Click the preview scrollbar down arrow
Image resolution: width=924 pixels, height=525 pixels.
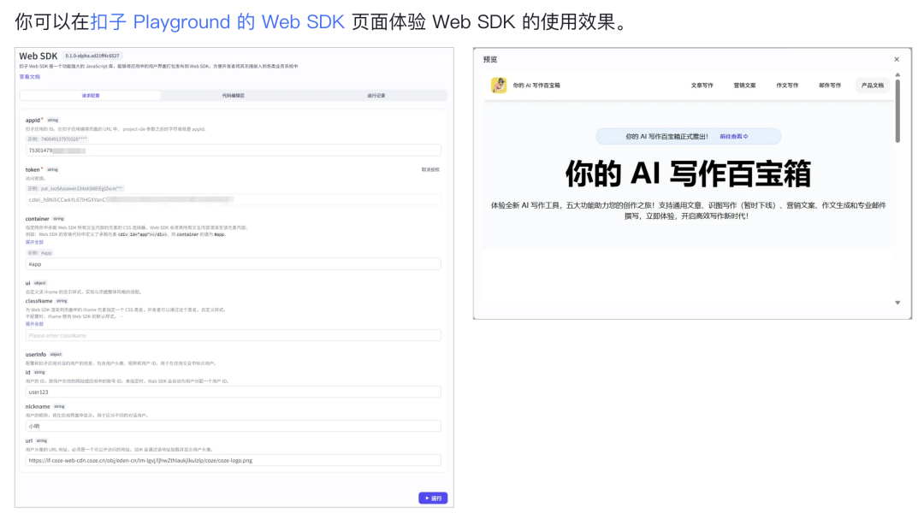pyautogui.click(x=897, y=303)
